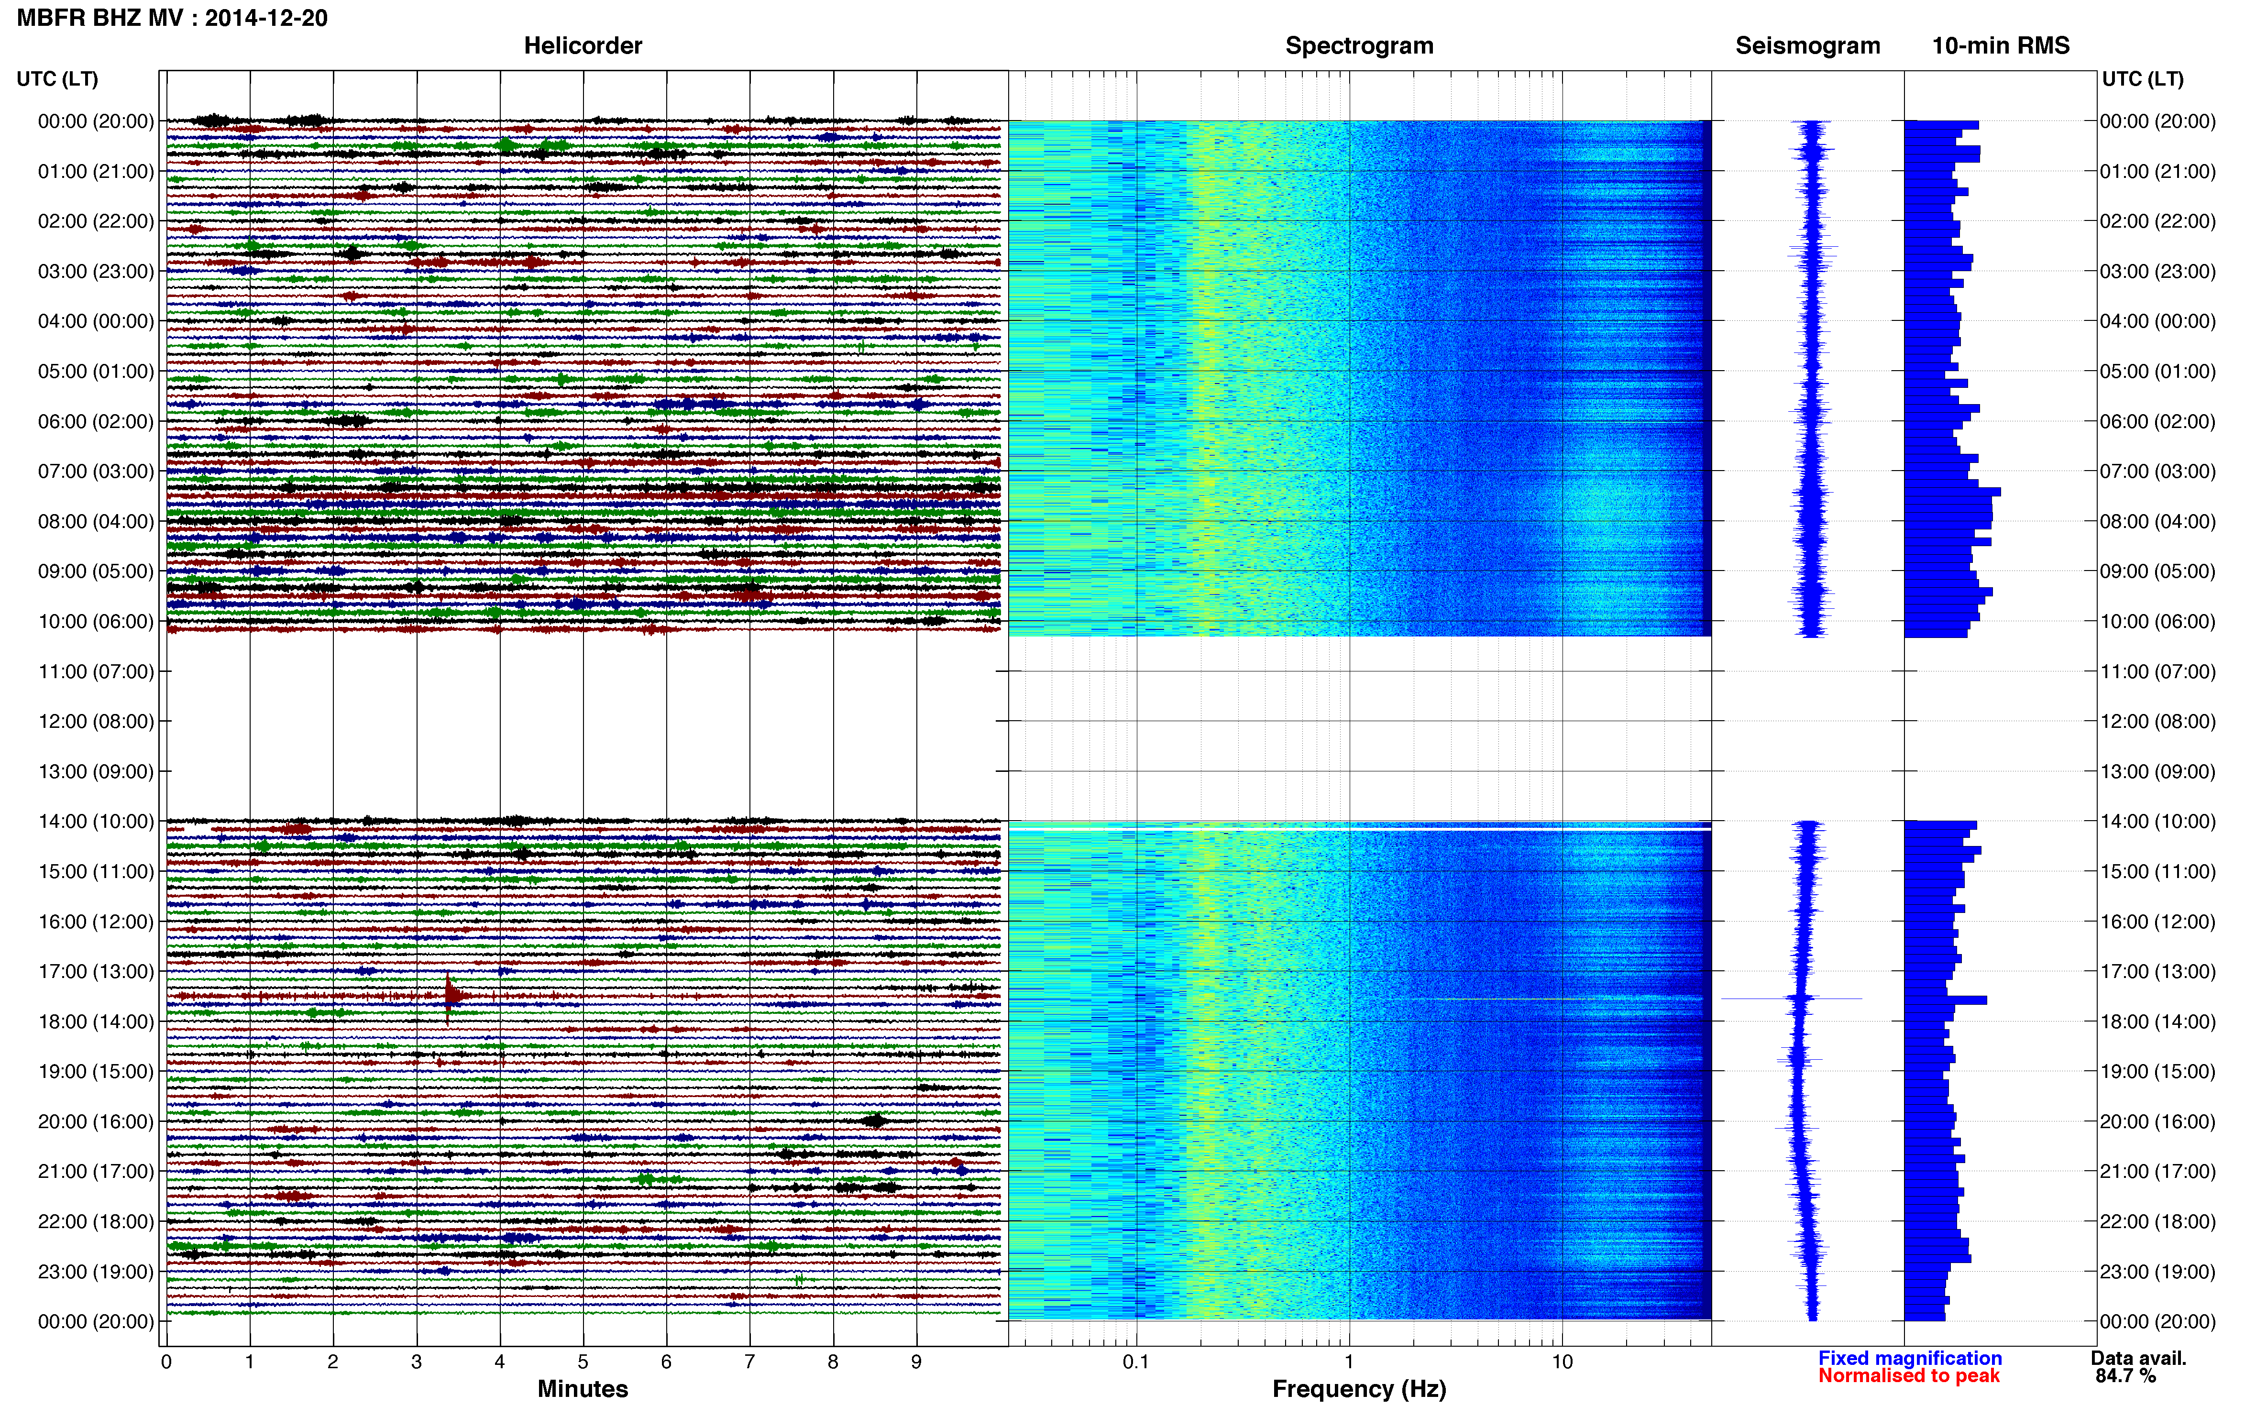Click right time label '22:00 (18:00)'
The width and height of the screenshot is (2267, 1417).
point(2157,1221)
